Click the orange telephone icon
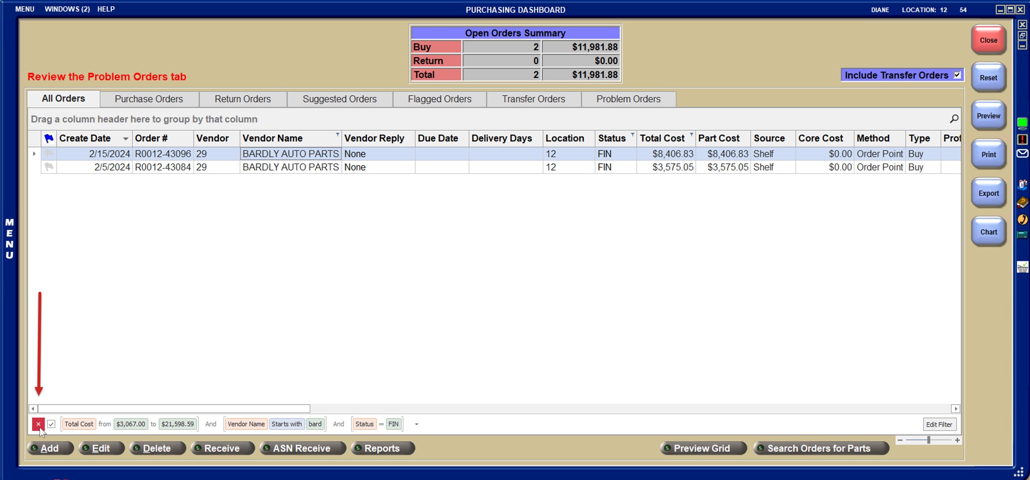Viewport: 1030px width, 480px height. tap(1022, 219)
